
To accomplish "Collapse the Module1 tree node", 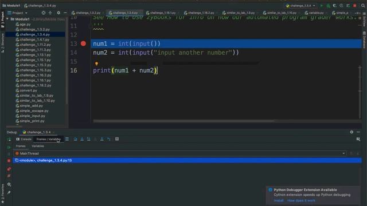I will [7, 19].
